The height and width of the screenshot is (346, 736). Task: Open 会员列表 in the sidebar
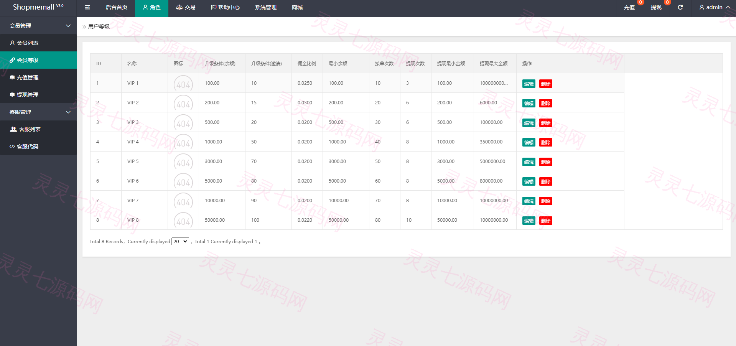pos(38,43)
